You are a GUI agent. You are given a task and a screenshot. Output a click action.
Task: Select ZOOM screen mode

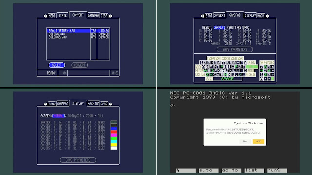89,116
